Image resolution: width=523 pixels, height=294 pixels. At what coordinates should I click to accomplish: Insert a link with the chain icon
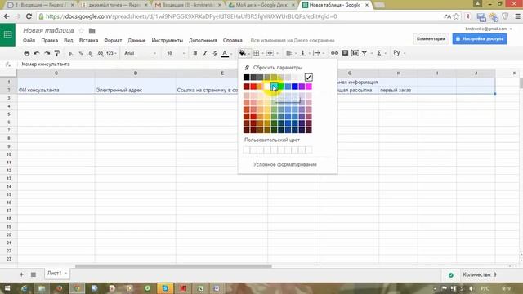pyautogui.click(x=334, y=53)
